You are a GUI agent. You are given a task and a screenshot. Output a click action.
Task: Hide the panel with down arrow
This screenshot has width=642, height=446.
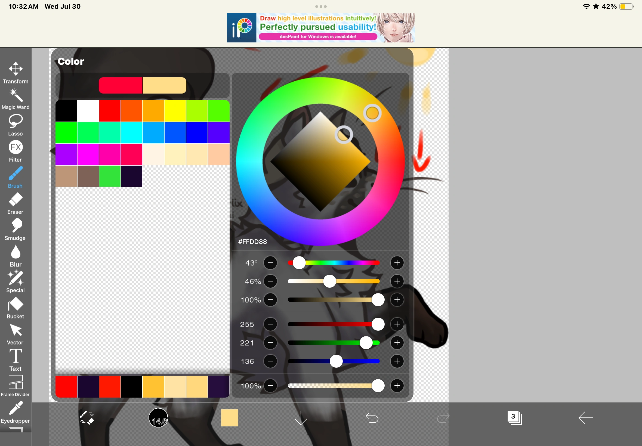pos(301,418)
